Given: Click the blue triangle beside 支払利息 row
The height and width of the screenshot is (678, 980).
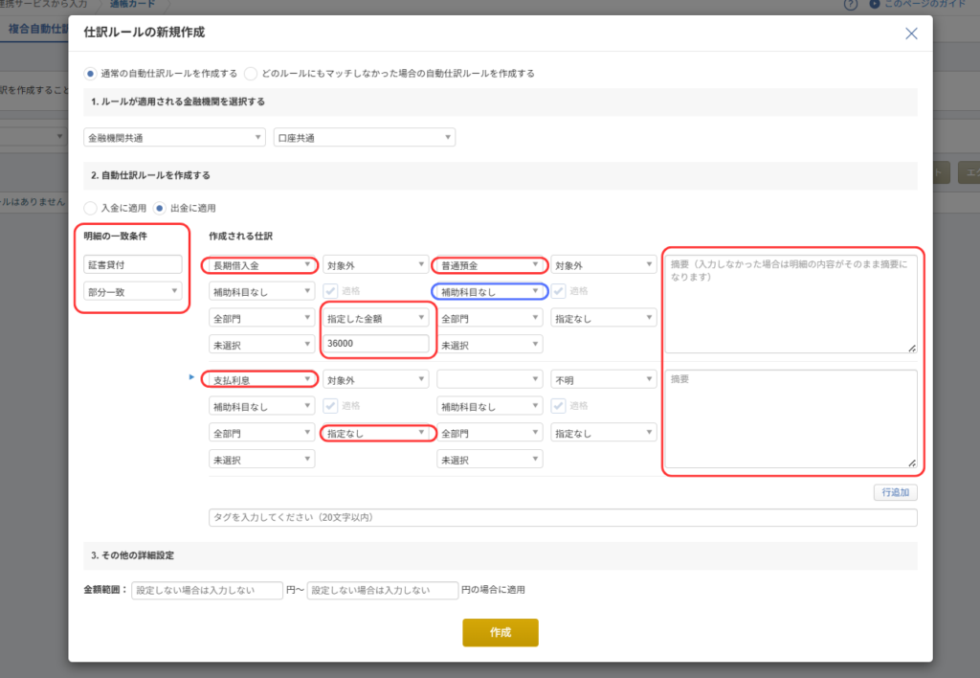Looking at the screenshot, I should click(192, 378).
